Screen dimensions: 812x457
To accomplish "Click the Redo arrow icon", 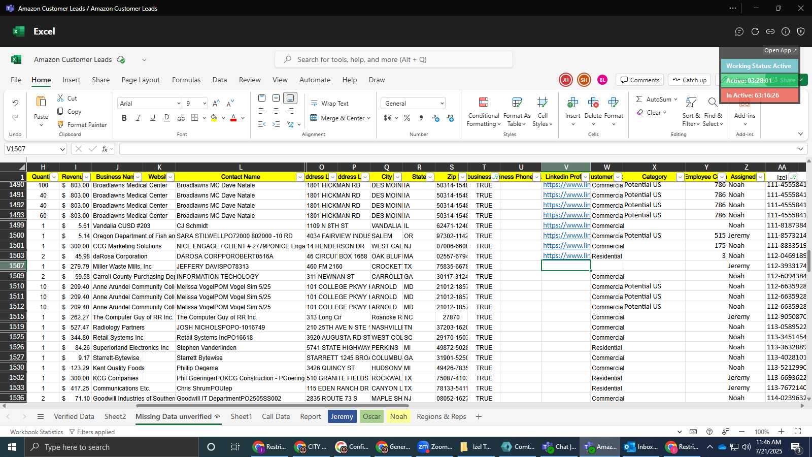I will 15,117.
